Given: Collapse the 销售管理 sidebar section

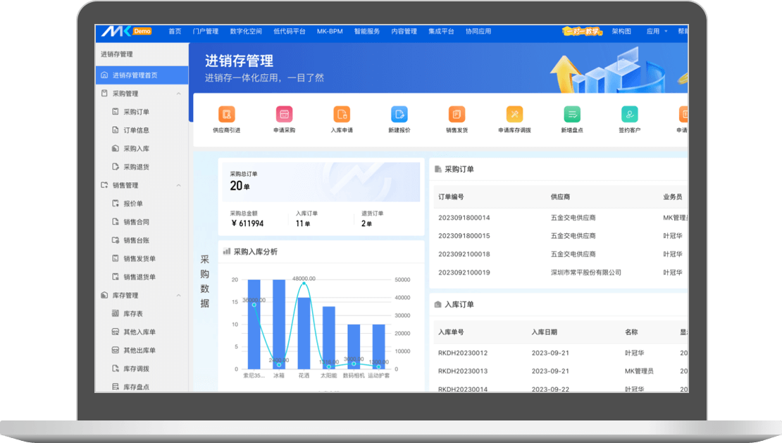Looking at the screenshot, I should click(x=179, y=185).
